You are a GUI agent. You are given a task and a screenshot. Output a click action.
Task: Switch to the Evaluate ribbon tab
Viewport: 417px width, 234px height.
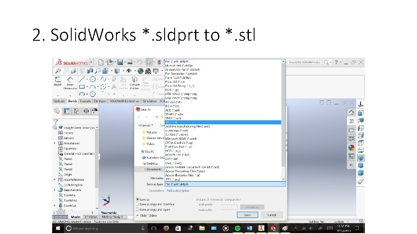click(x=86, y=101)
